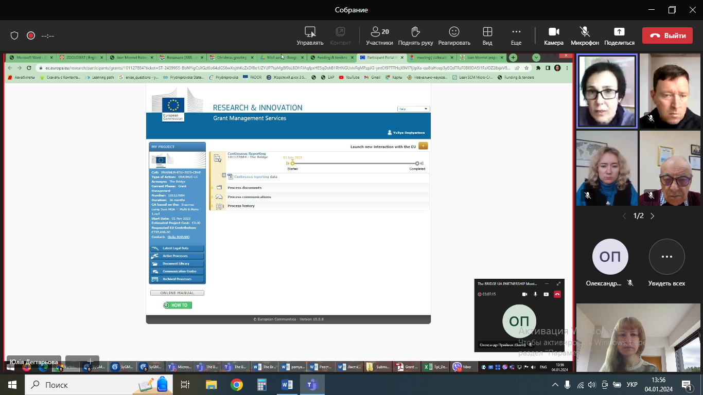
Task: Click the Поделиться share screen icon
Action: tap(619, 32)
